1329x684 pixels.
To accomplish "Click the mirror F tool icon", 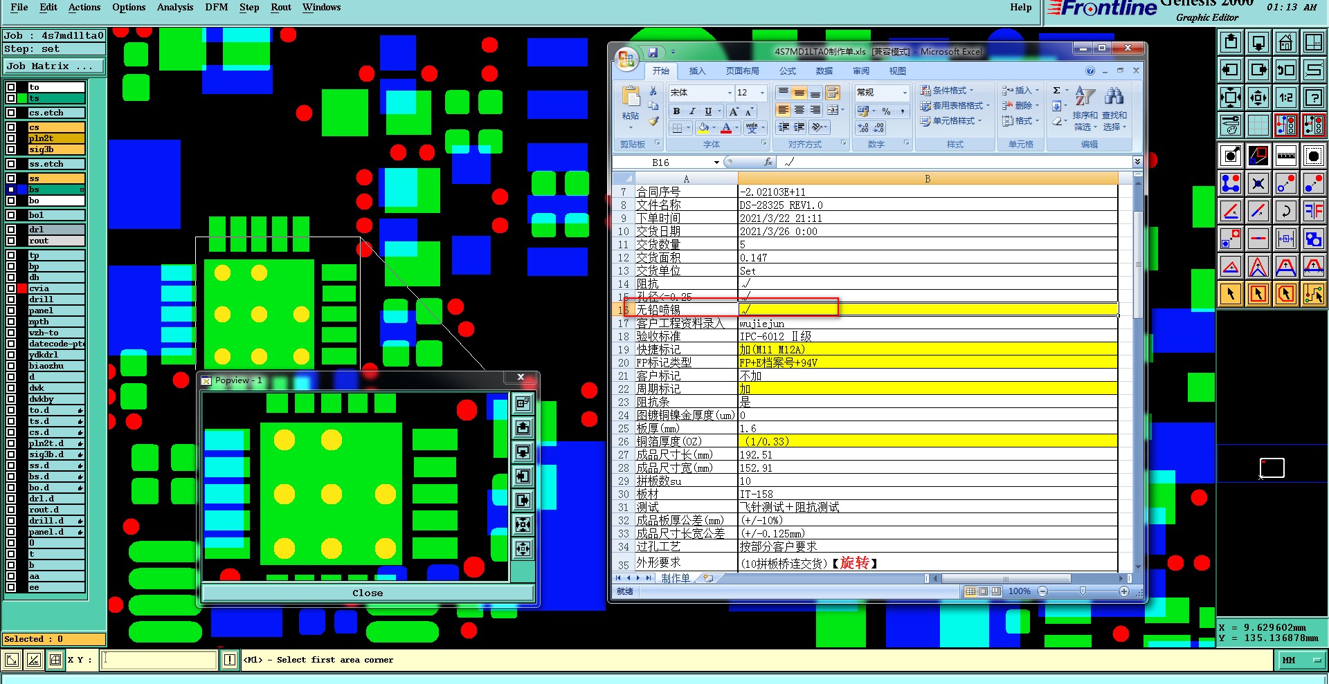I will click(1313, 211).
